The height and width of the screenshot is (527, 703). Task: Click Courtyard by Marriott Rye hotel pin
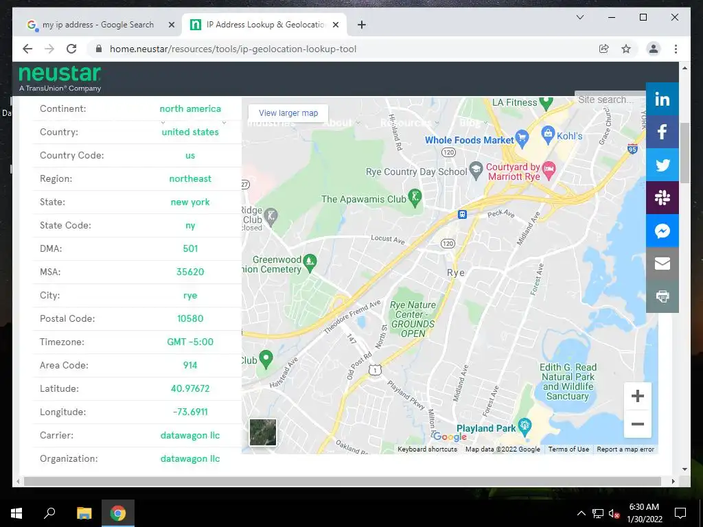coord(549,170)
